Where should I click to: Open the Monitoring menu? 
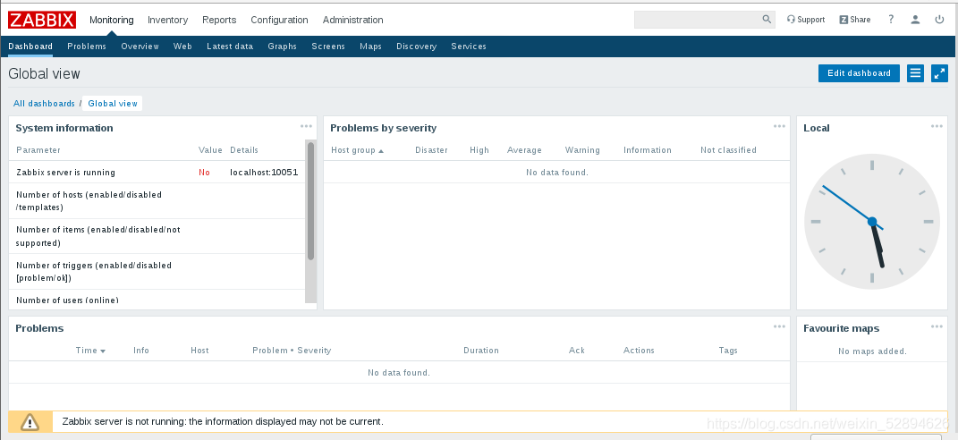click(111, 20)
